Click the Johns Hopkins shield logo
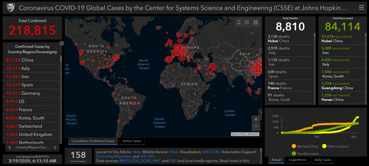 [10, 8]
